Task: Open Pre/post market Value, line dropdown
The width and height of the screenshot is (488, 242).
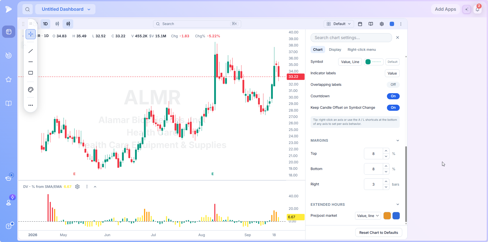Action: point(368,216)
